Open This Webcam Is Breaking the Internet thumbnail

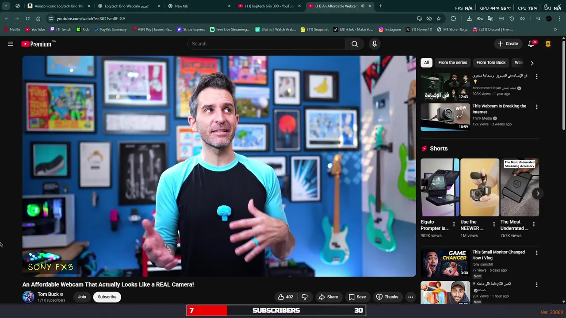(445, 117)
